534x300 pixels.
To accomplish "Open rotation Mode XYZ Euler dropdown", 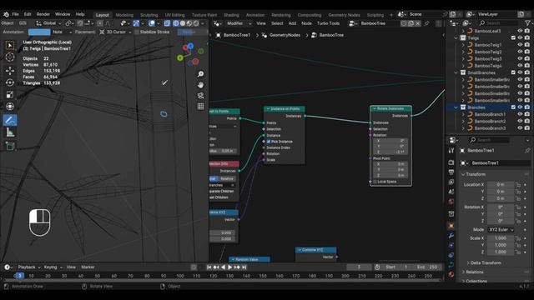I will (501, 230).
